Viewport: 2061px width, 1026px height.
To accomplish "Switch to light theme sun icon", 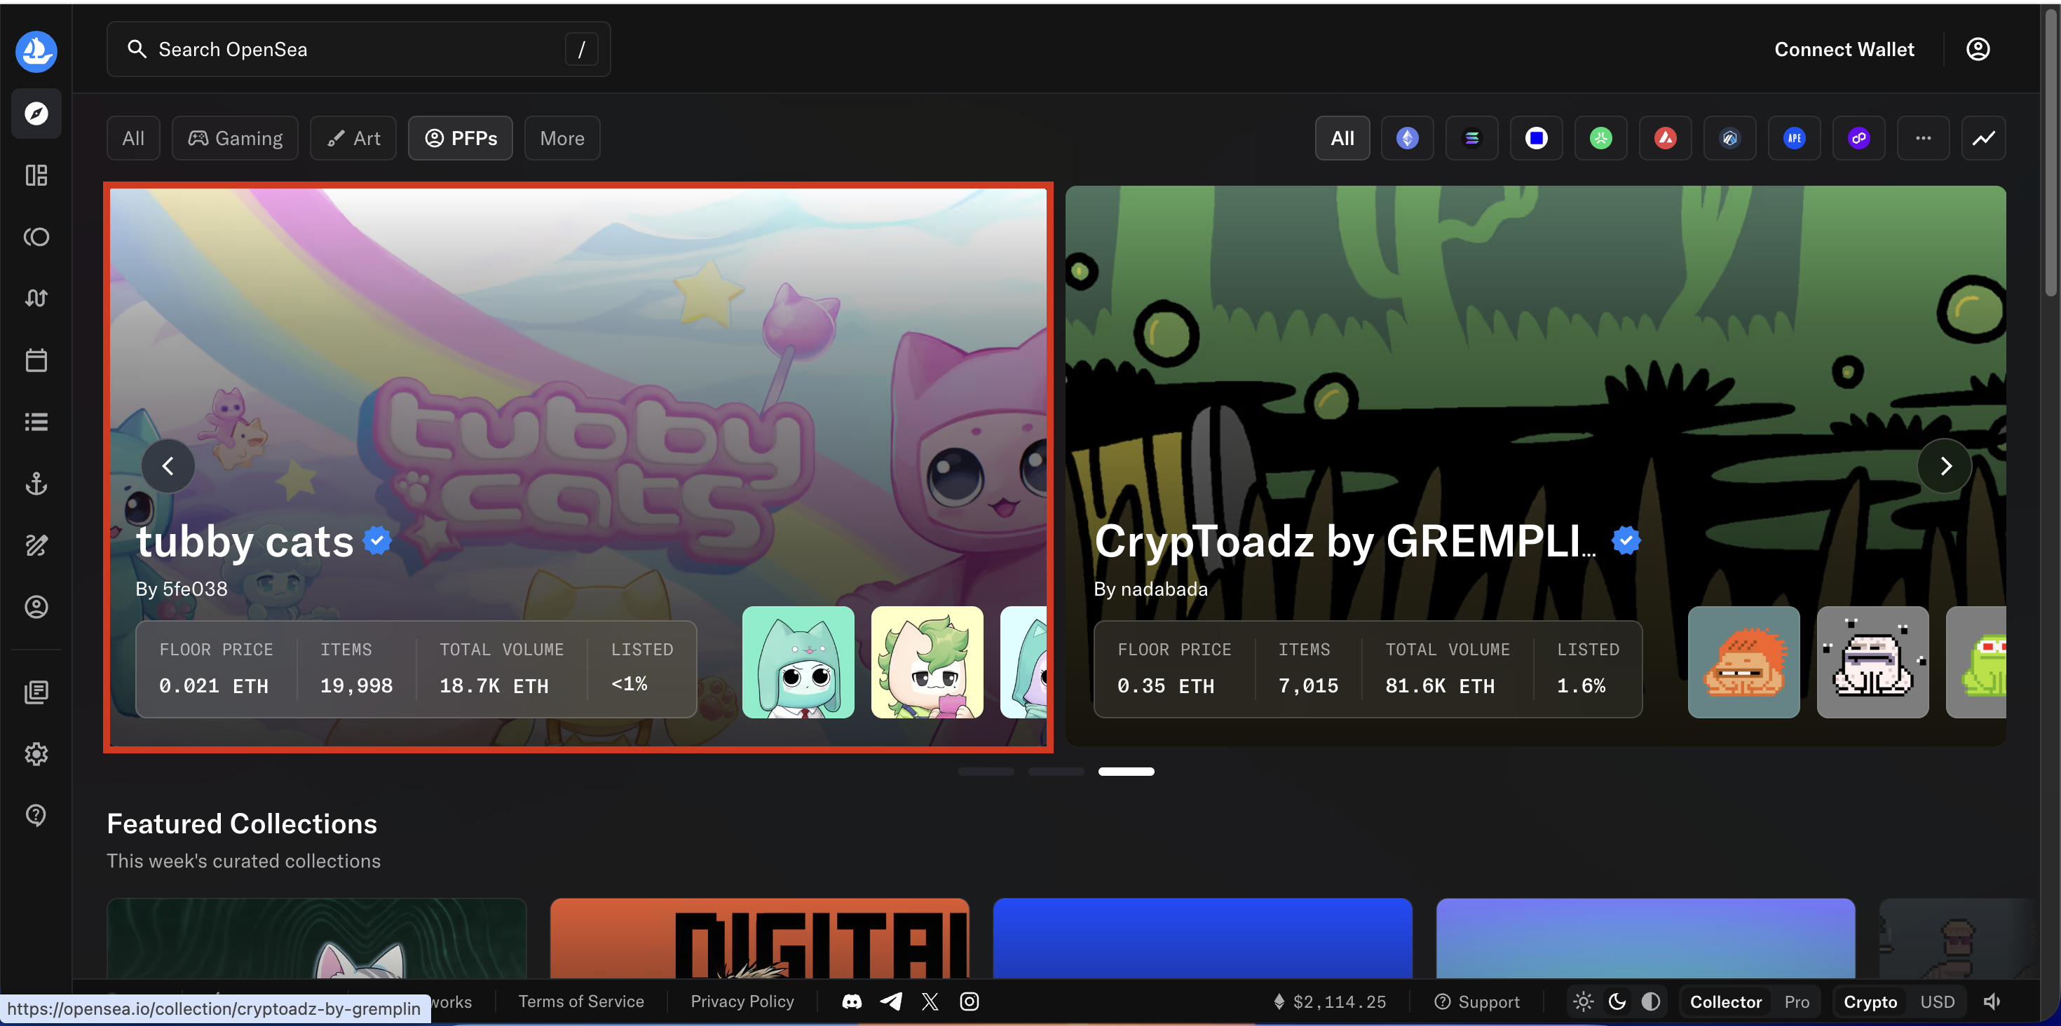I will pos(1584,1001).
